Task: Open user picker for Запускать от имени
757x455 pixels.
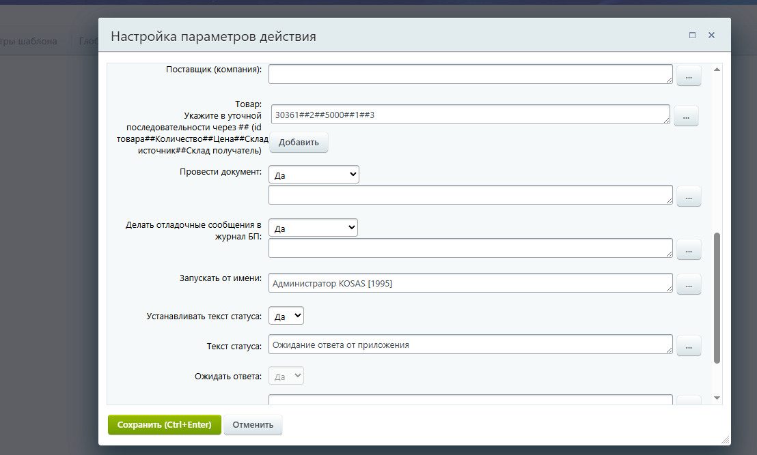Action: click(x=689, y=285)
